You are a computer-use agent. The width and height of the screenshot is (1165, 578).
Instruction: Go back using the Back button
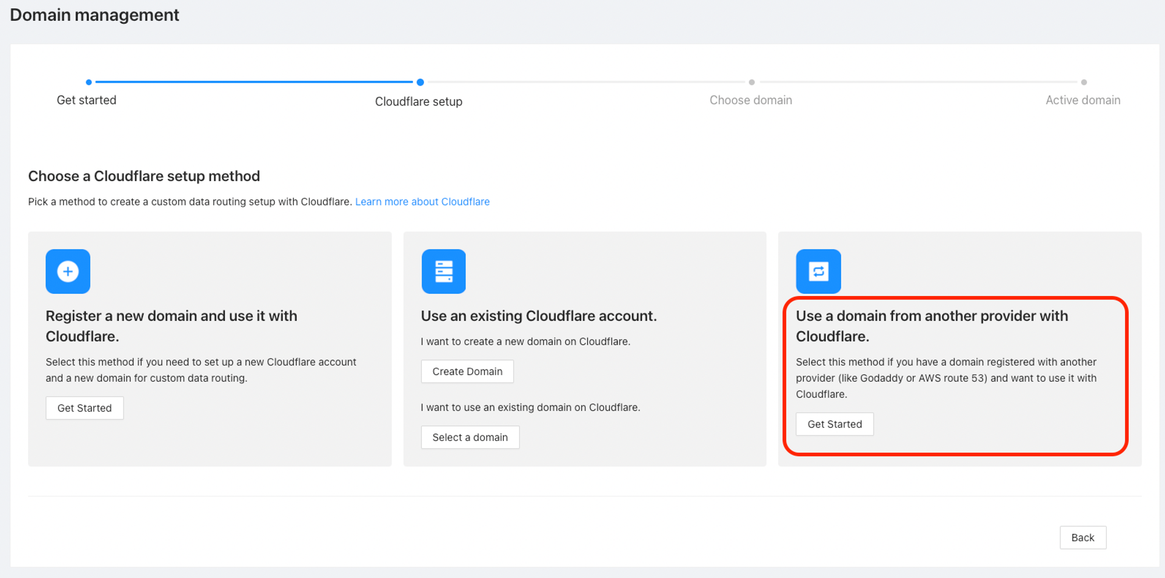point(1083,537)
